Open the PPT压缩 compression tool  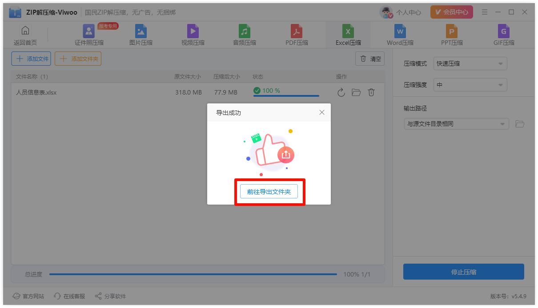tap(452, 36)
